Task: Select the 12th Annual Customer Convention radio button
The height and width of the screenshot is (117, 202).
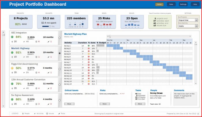Action: click(59, 84)
